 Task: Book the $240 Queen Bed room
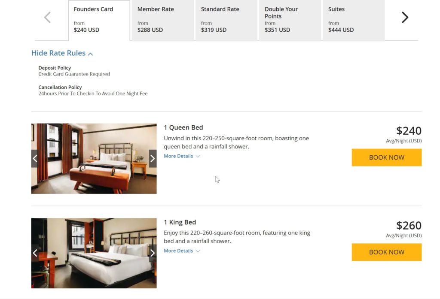click(386, 157)
